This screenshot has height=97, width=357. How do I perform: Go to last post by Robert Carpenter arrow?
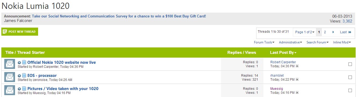coord(297,66)
